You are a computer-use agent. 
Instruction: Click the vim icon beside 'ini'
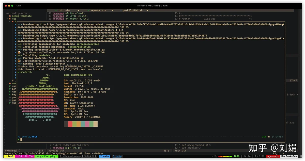pos(10,92)
